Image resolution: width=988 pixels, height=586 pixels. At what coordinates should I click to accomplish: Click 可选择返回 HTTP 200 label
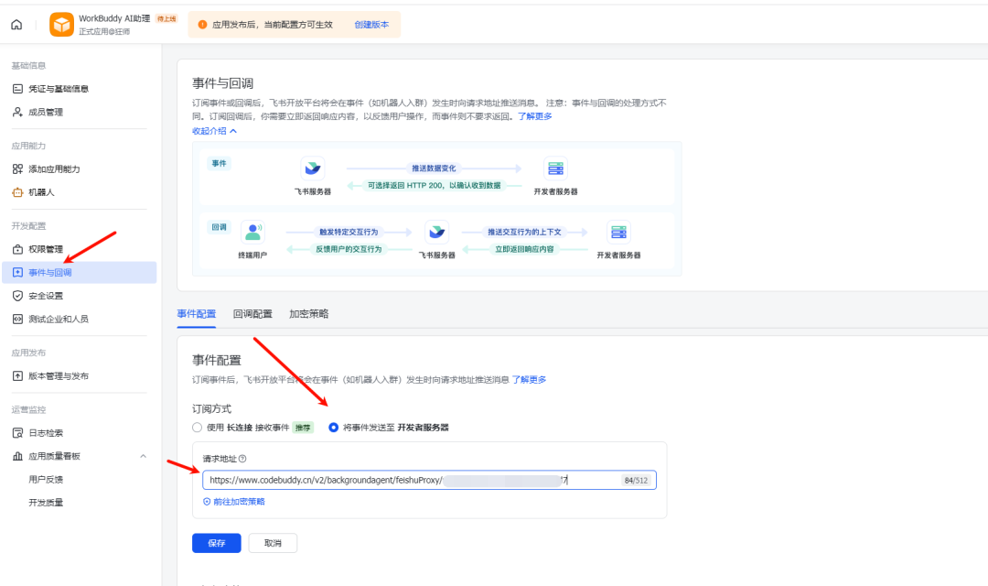coord(435,186)
